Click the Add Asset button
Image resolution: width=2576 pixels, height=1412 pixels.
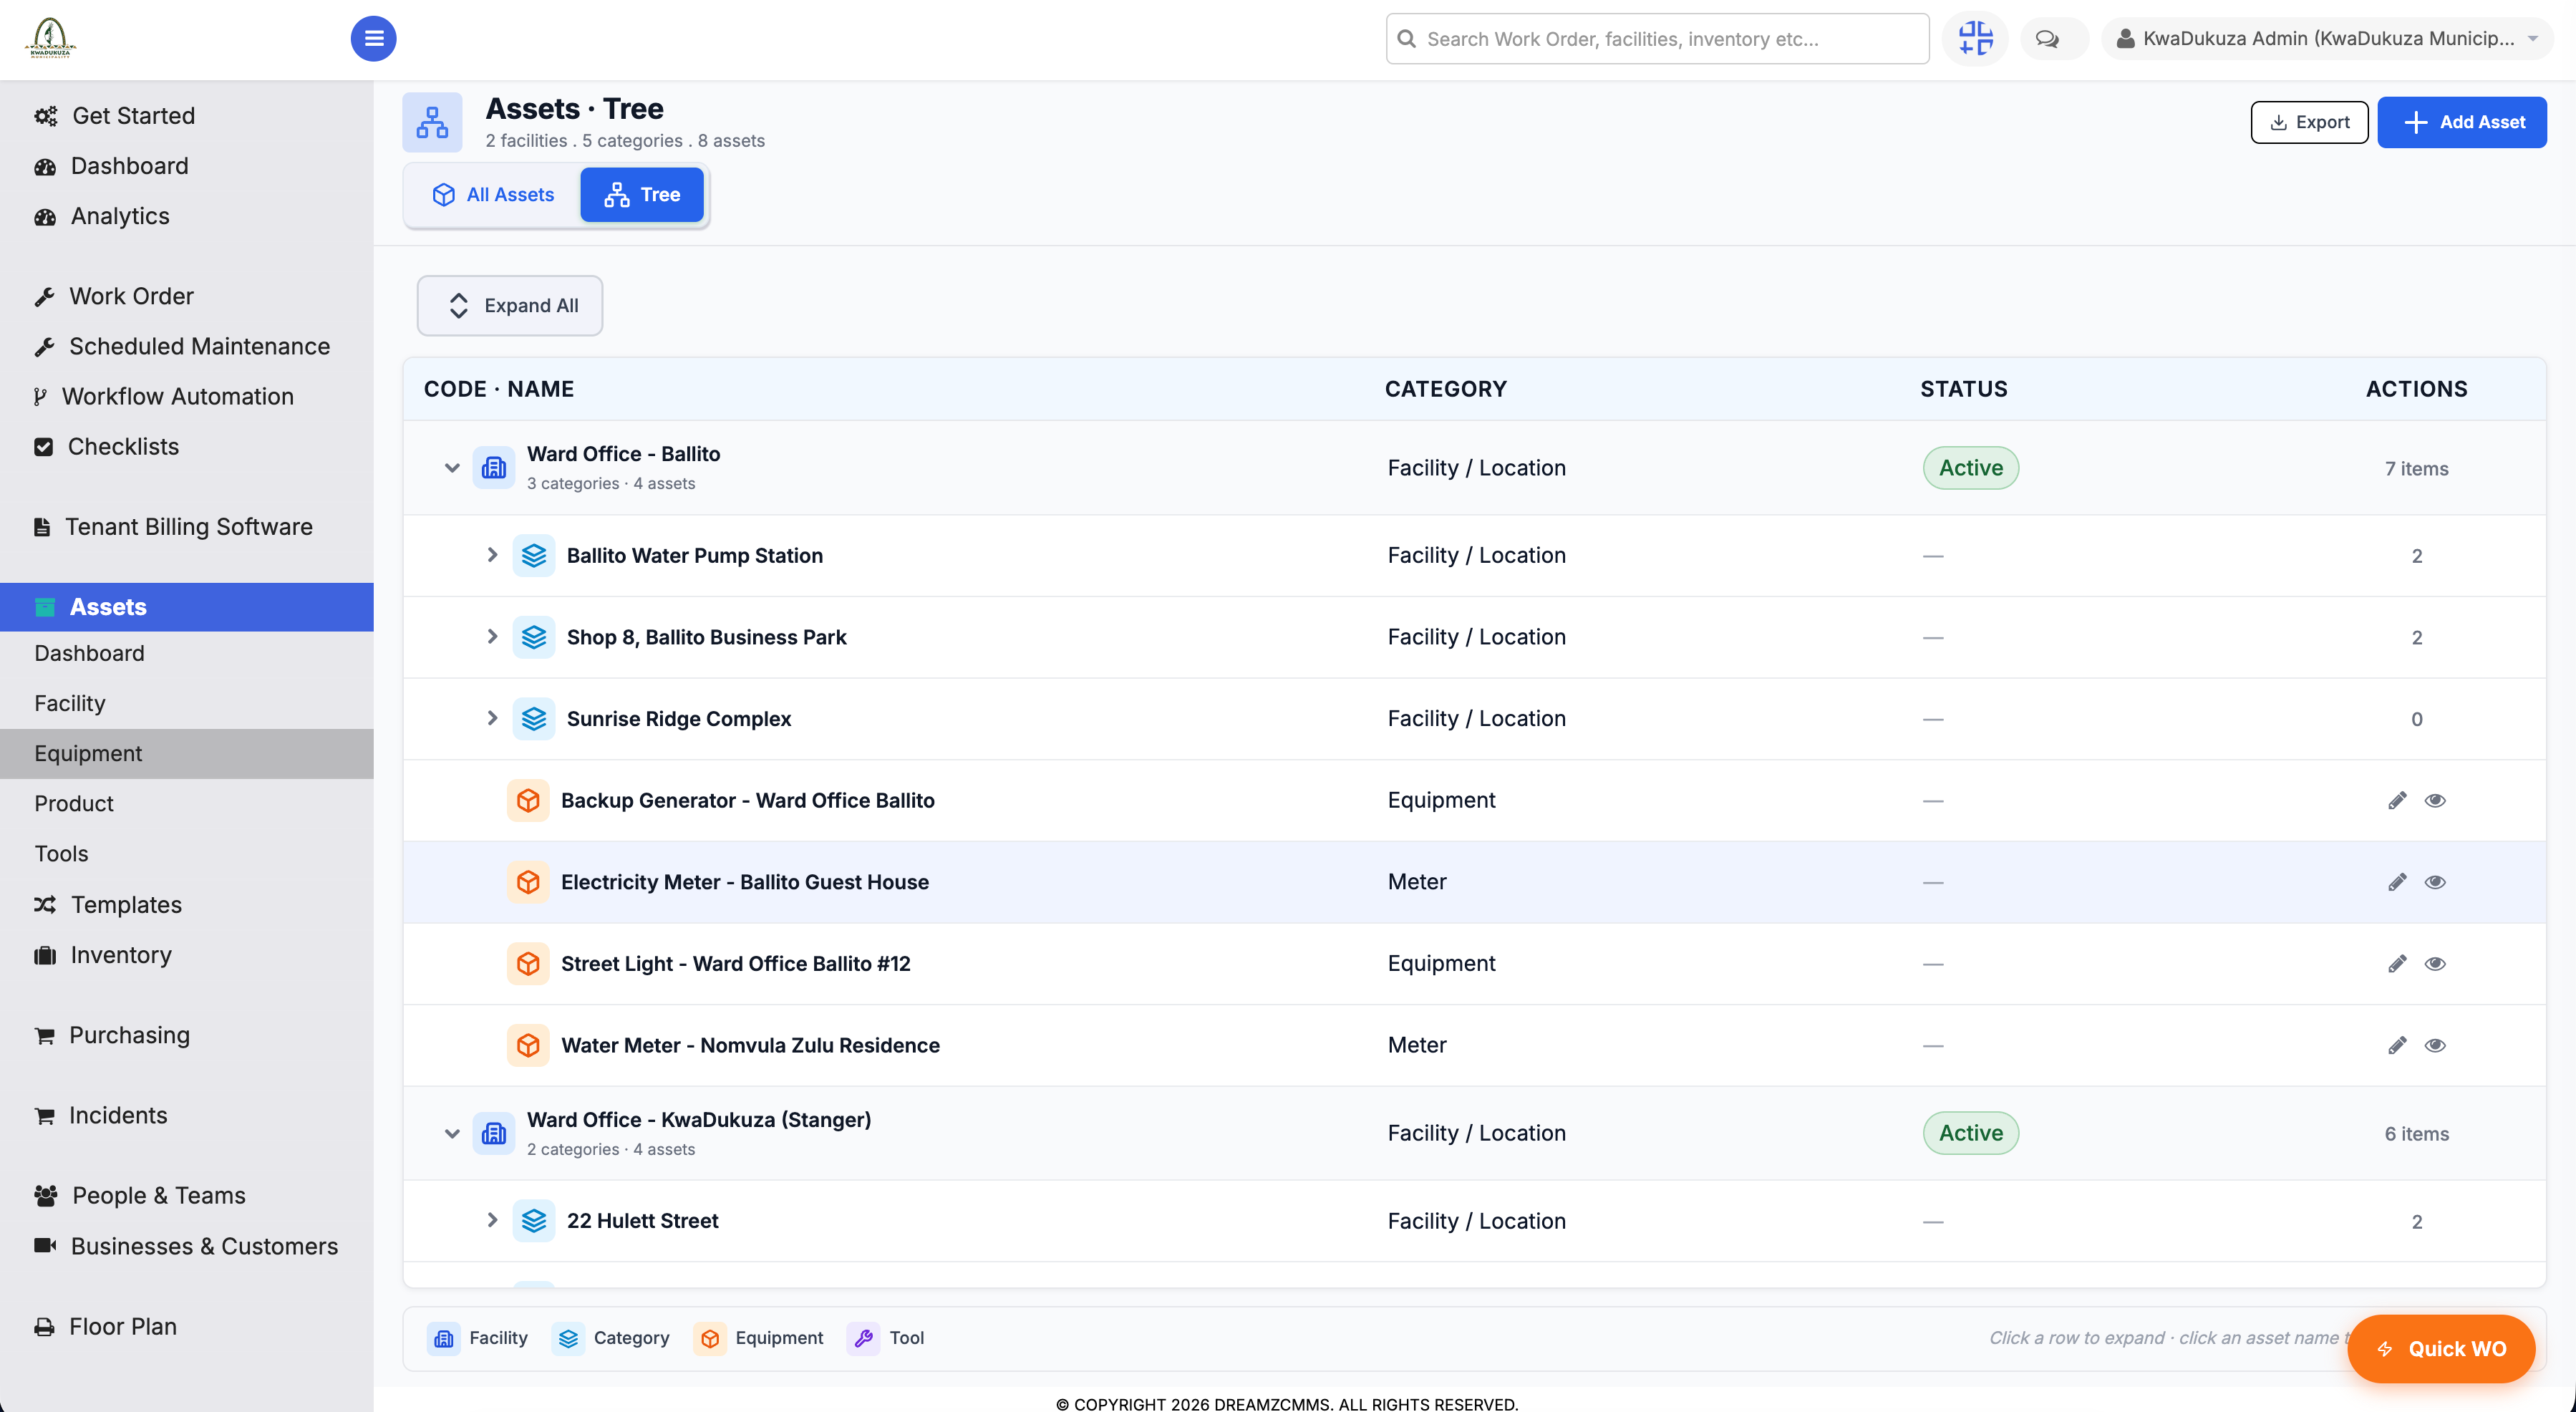(x=2462, y=122)
